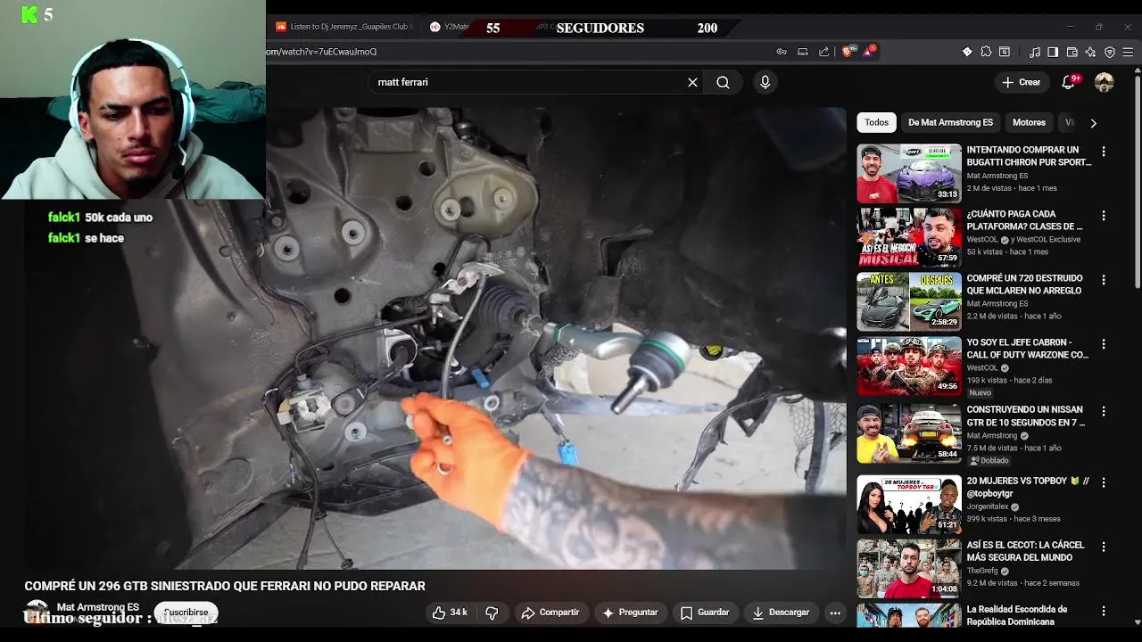Open the Así es el negocio musical thumbnail
The width and height of the screenshot is (1142, 642).
[x=909, y=238]
